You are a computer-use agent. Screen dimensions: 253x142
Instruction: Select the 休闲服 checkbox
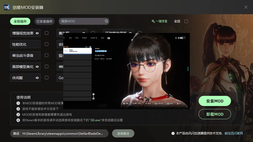coord(47,78)
